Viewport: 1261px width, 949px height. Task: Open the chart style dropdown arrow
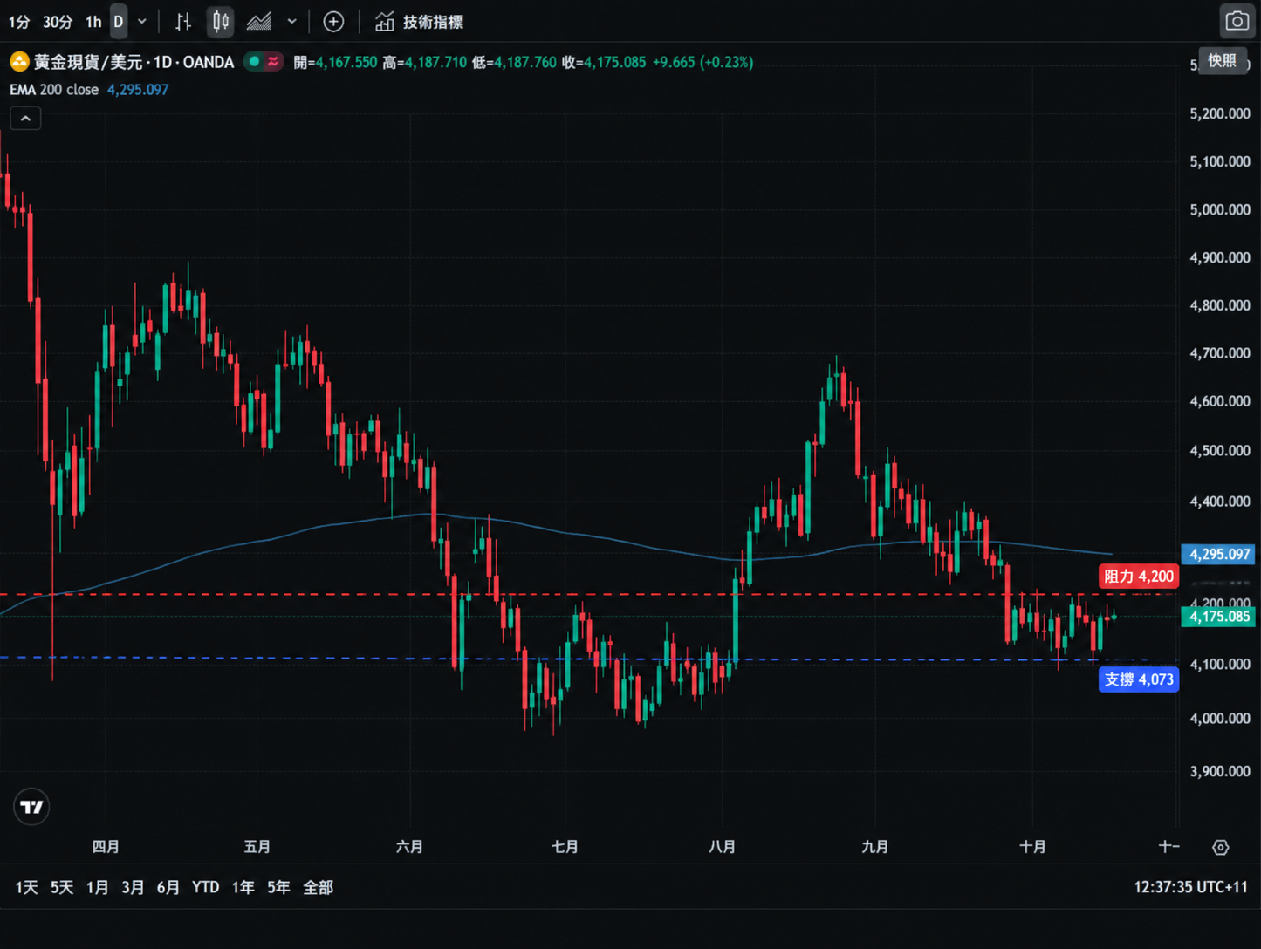[292, 22]
